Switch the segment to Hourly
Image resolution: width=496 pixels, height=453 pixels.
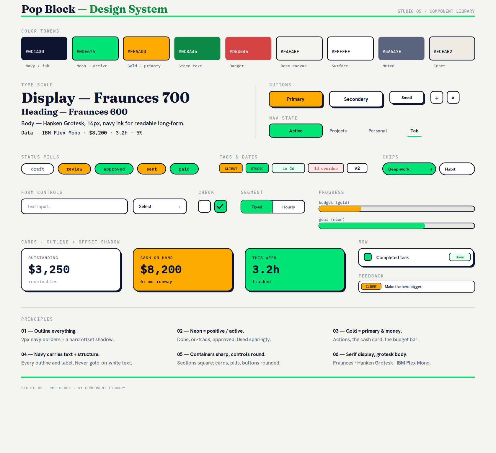[x=288, y=207]
